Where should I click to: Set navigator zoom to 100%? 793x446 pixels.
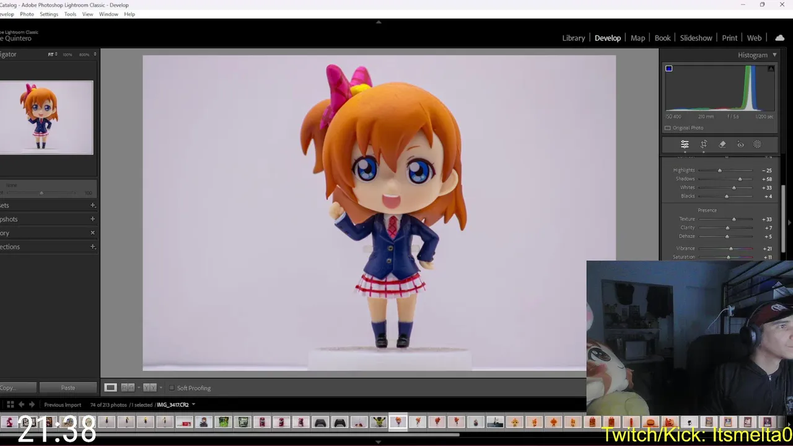point(67,55)
